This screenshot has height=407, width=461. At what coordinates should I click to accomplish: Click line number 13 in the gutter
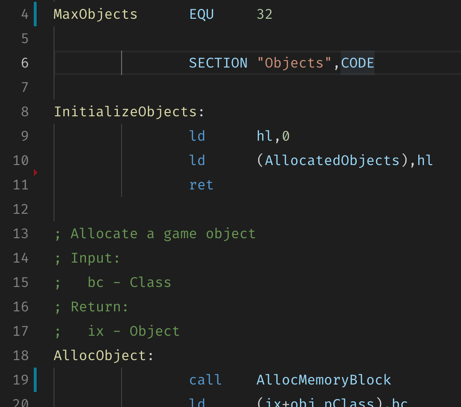tap(21, 234)
